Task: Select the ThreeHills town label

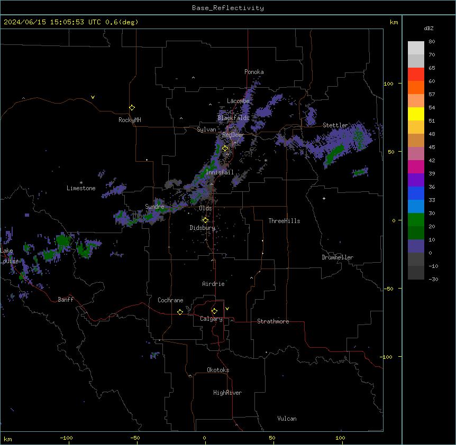Action: (284, 221)
